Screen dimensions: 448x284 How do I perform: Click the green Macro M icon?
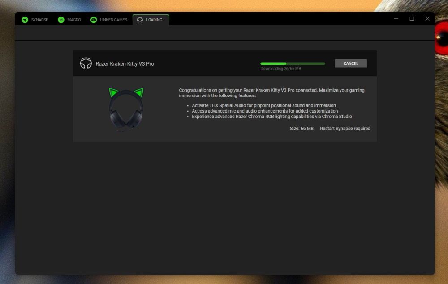61,20
